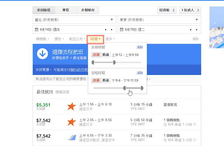Click 清除 to clear all filters
Screen dimensions: 224x146
coord(195,39)
